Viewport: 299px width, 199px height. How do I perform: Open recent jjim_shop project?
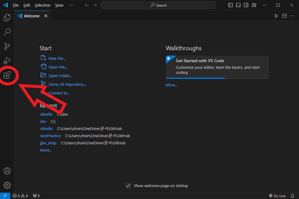click(48, 143)
